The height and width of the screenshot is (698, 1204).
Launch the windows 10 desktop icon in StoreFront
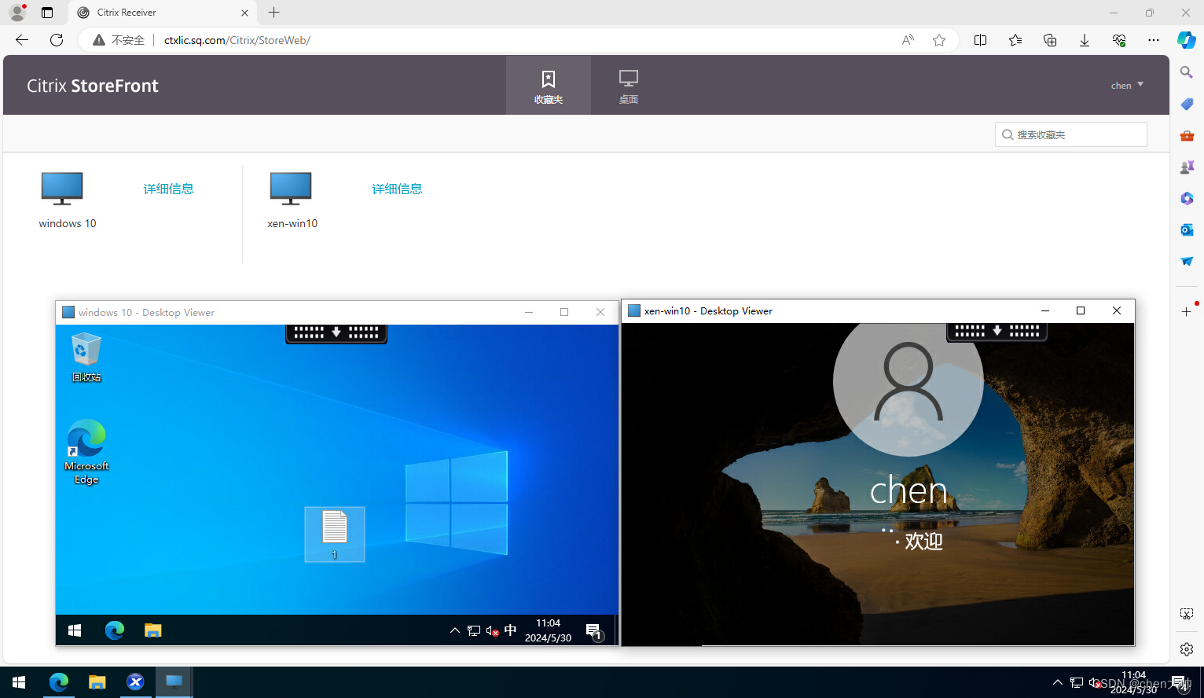pyautogui.click(x=62, y=189)
